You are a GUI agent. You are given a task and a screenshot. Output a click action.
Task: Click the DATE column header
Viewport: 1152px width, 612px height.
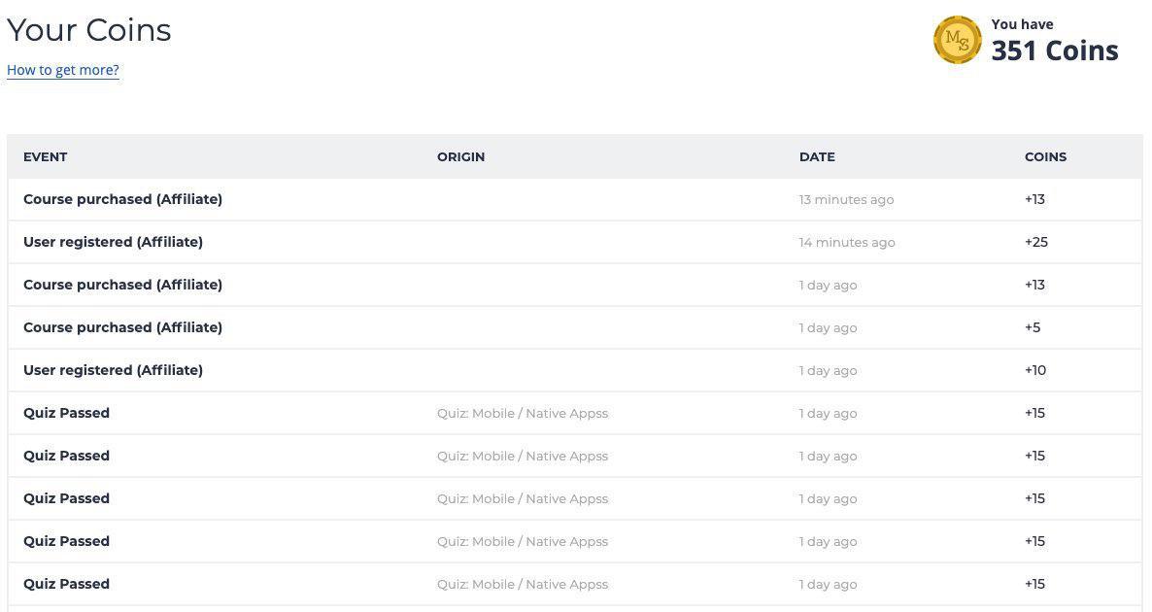817,156
